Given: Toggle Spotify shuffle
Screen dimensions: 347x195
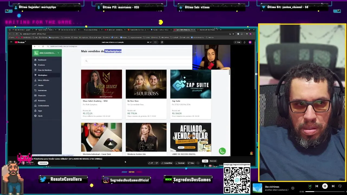Looking at the screenshot, I should [x=310, y=186].
